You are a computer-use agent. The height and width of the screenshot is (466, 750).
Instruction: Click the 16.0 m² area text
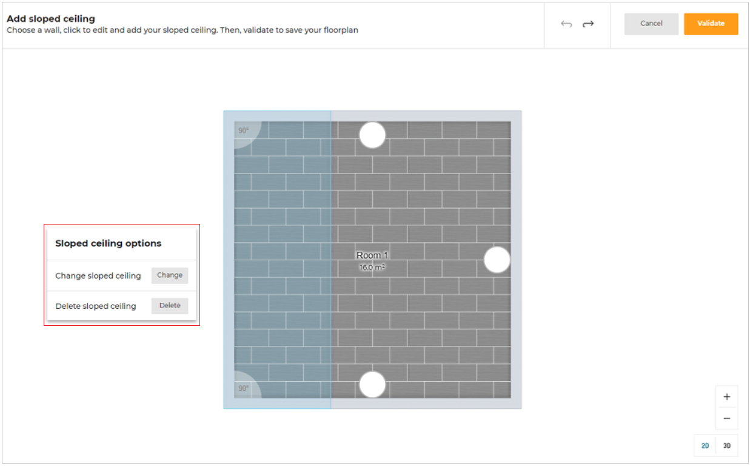click(x=372, y=267)
